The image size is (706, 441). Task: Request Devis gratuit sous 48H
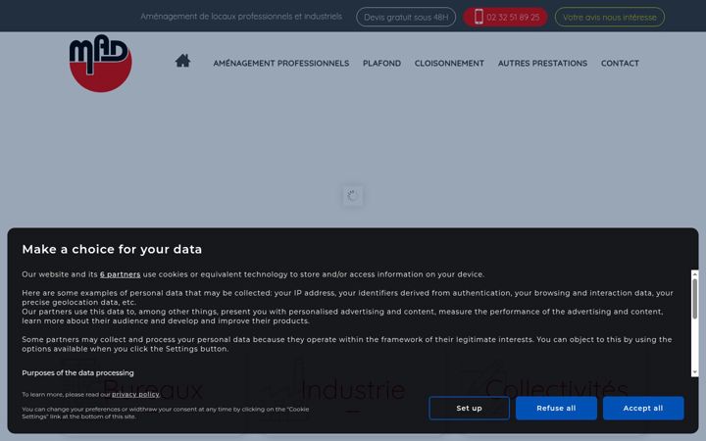(x=406, y=17)
